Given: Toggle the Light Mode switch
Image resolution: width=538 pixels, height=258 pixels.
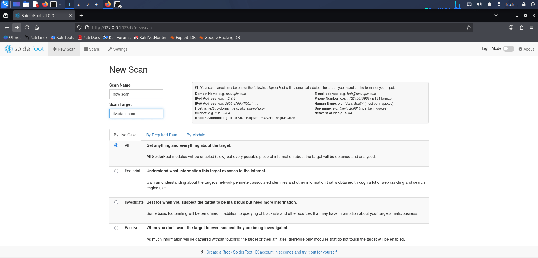Looking at the screenshot, I should pyautogui.click(x=508, y=48).
